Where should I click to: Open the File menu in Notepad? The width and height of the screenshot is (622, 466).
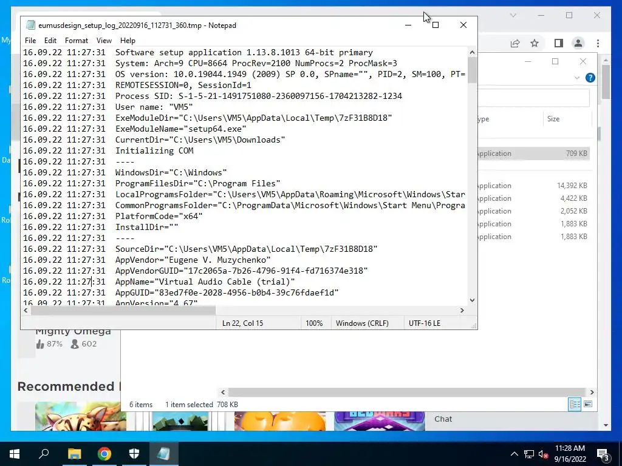point(30,41)
